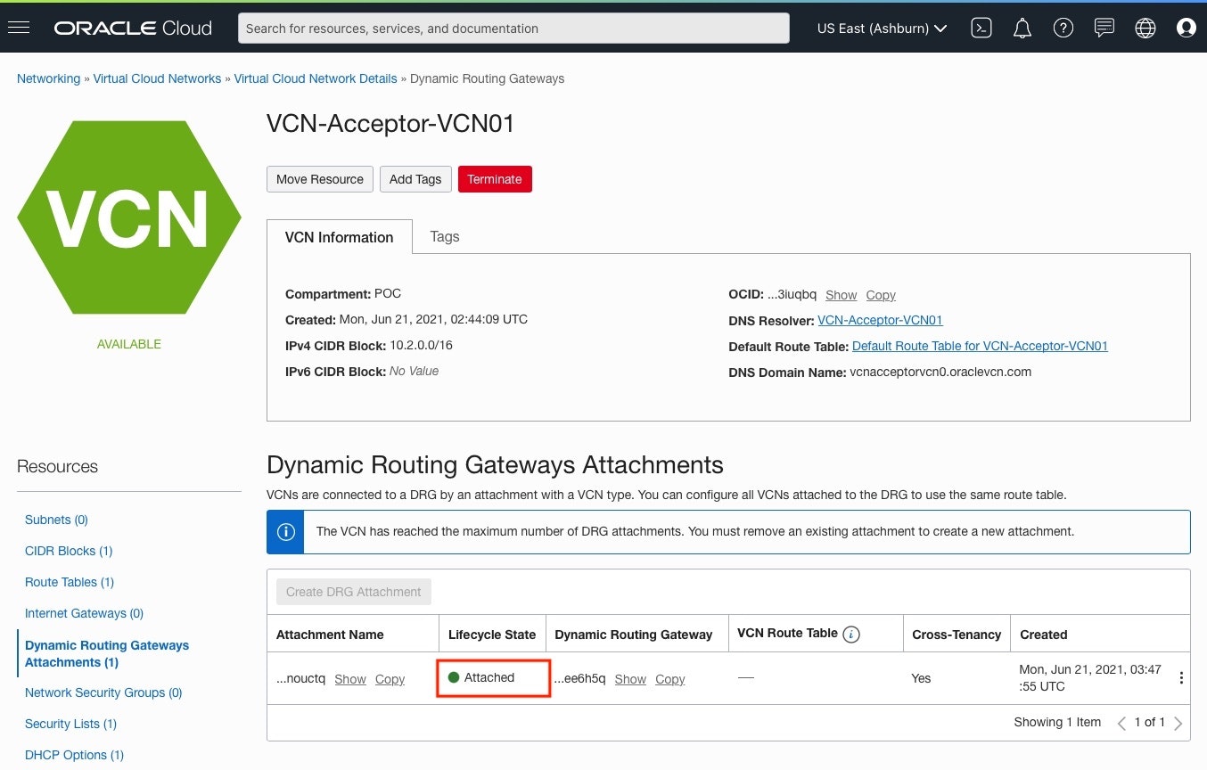Viewport: 1207px width, 770px height.
Task: Open Route Tables (1) in Resources
Action: tap(70, 582)
